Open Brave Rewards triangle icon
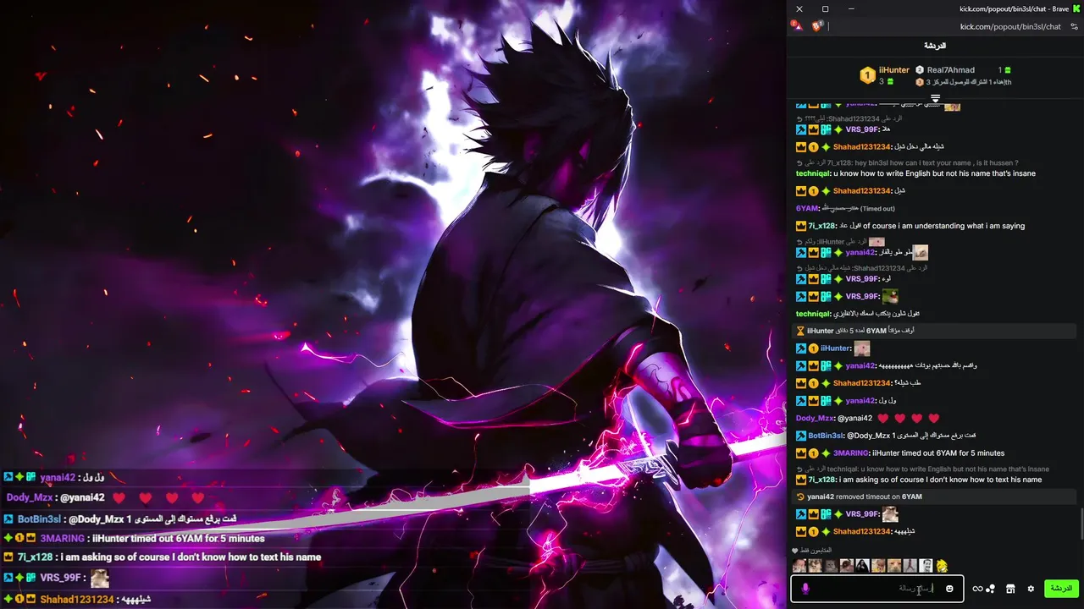 [797, 26]
